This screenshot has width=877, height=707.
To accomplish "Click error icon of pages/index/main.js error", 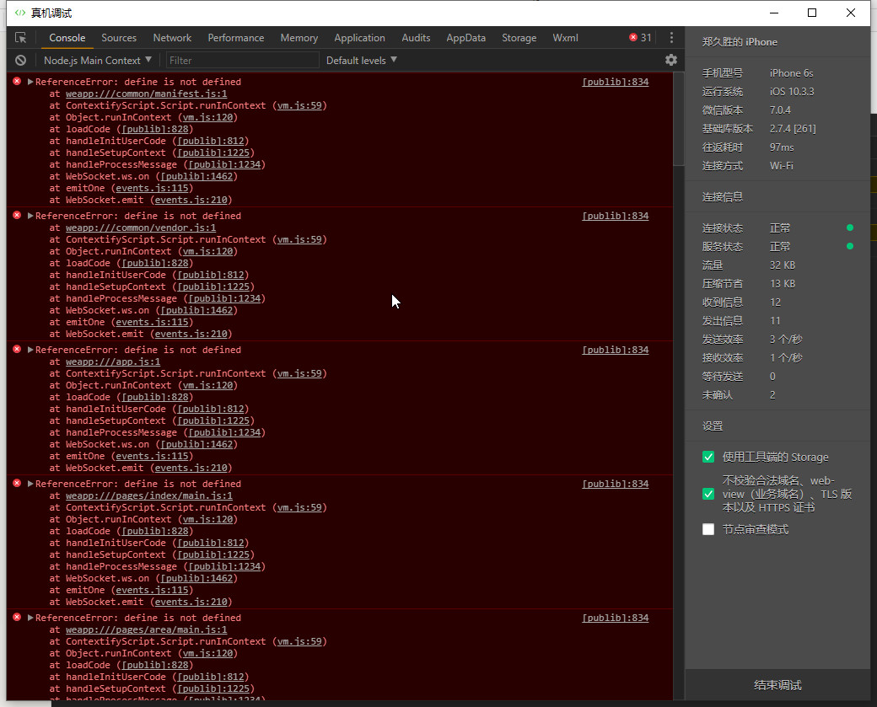I will pos(17,484).
